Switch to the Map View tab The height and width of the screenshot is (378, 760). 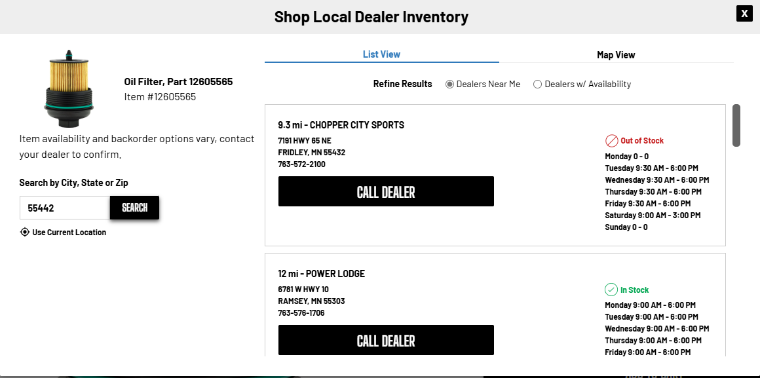coord(616,55)
